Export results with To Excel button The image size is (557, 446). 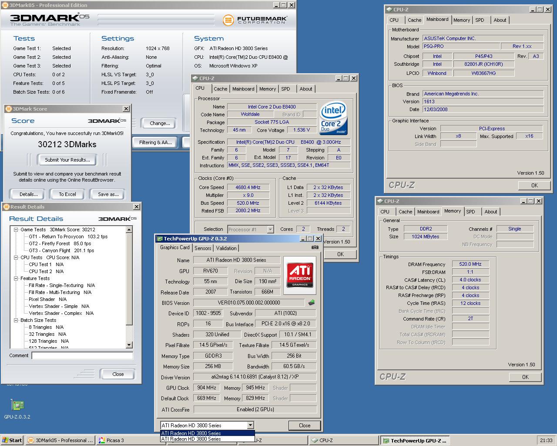coord(67,194)
